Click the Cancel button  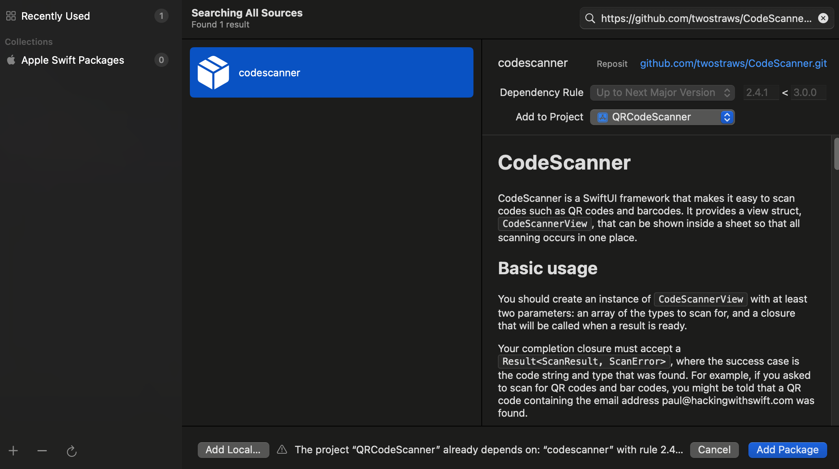[714, 450]
